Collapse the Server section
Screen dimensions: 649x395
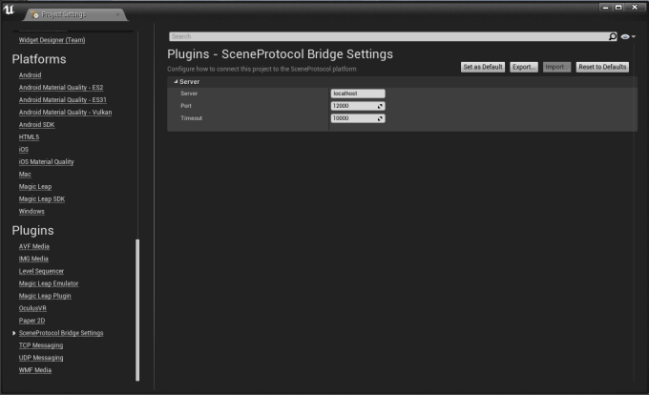point(176,82)
